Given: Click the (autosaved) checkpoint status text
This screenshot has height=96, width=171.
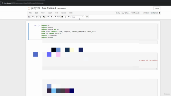Looking at the screenshot, I should coord(62,8).
